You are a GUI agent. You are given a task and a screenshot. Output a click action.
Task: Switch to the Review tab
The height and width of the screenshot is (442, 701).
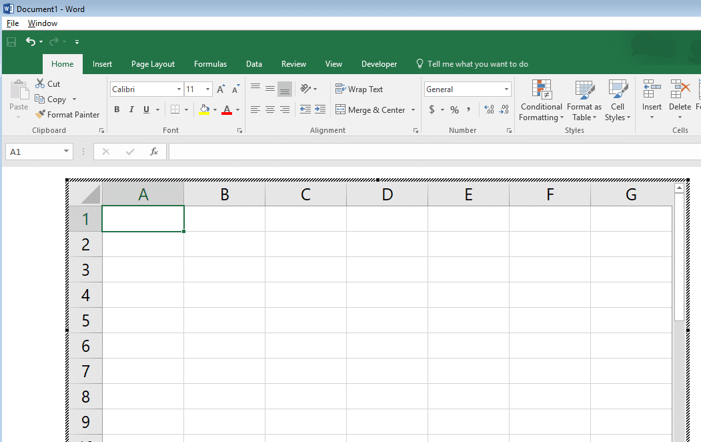293,64
